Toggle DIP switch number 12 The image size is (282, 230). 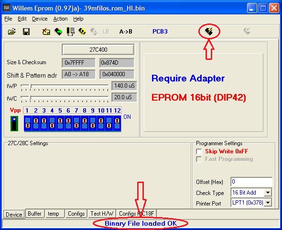pos(117,123)
